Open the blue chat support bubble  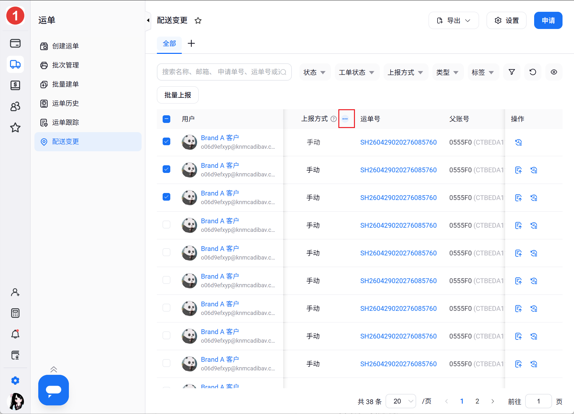pos(54,390)
